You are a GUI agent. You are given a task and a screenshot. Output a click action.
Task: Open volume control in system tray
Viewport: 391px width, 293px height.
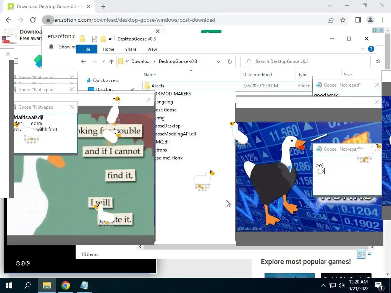click(341, 285)
